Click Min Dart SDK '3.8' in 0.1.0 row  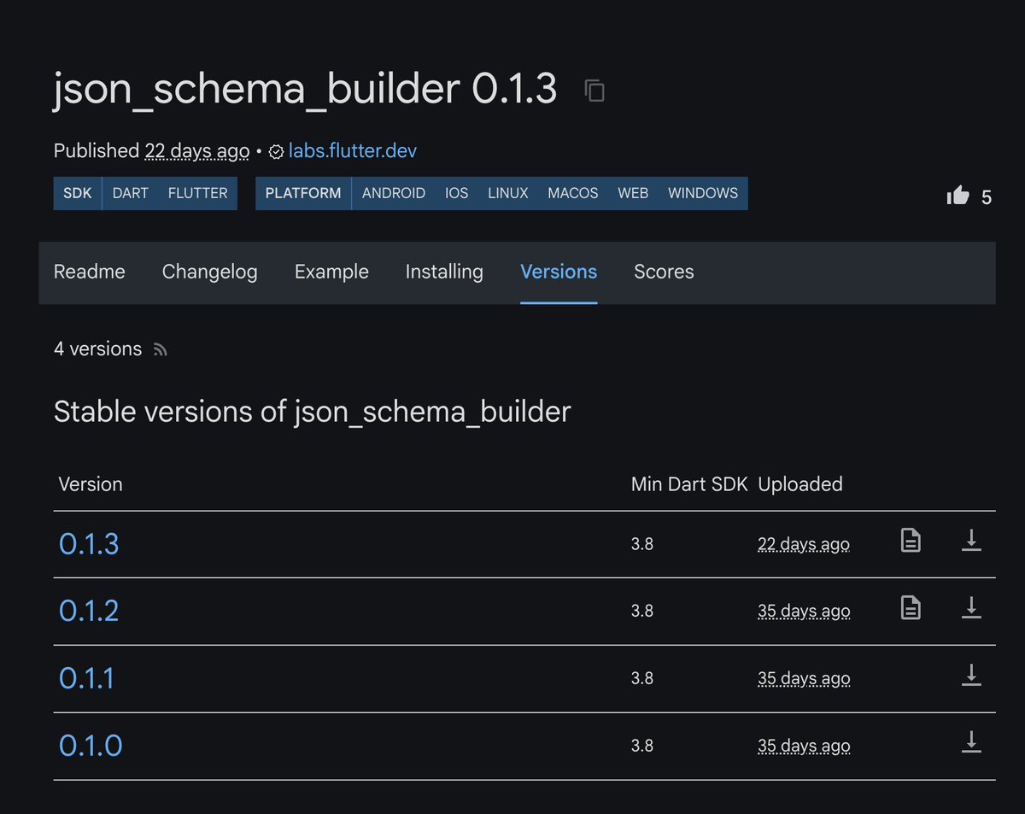(x=642, y=747)
